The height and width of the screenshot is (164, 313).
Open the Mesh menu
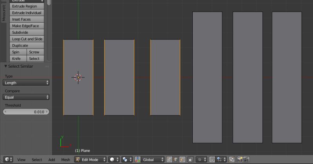click(x=65, y=160)
